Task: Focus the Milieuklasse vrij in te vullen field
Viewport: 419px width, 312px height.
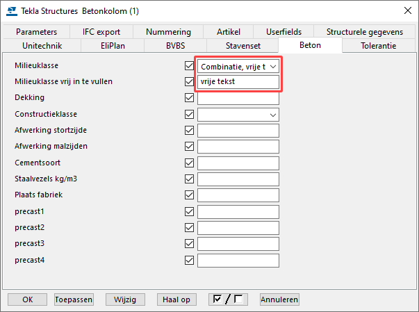Action: pos(238,82)
